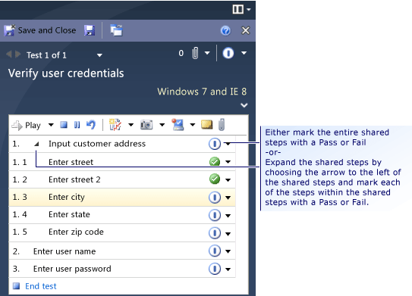Click status icon for Enter state
Image resolution: width=412 pixels, height=296 pixels.
tap(215, 215)
